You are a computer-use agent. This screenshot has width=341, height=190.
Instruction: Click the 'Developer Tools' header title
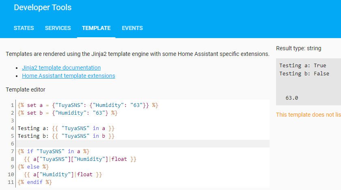[43, 7]
